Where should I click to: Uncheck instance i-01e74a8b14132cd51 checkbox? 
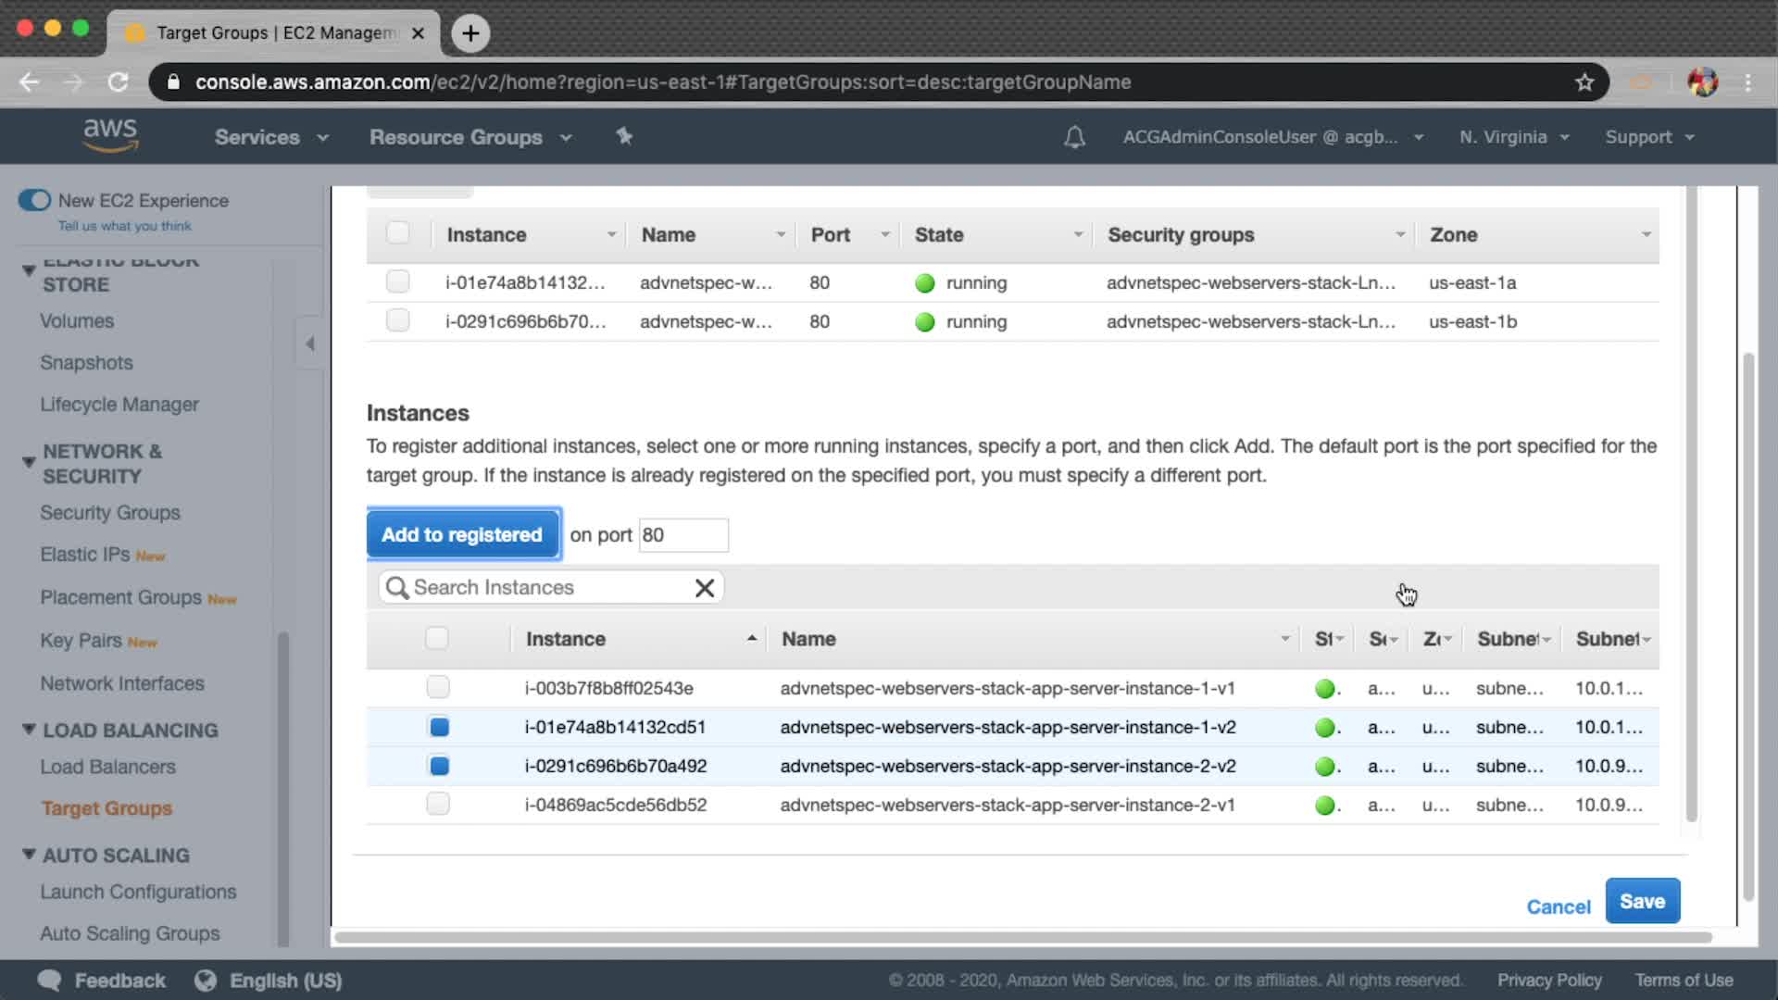point(439,727)
